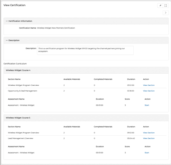Click Wireless Widget New Partners Certification name
Image resolution: width=171 pixels, height=165 pixels.
(56, 28)
